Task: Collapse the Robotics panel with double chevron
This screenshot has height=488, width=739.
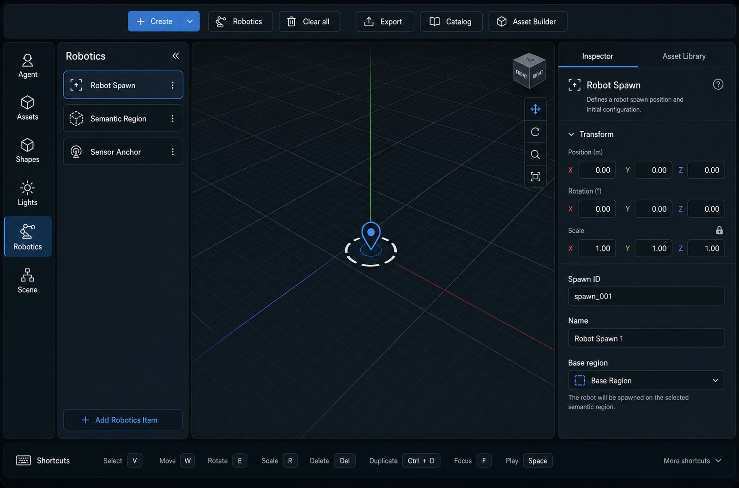Action: click(x=176, y=56)
